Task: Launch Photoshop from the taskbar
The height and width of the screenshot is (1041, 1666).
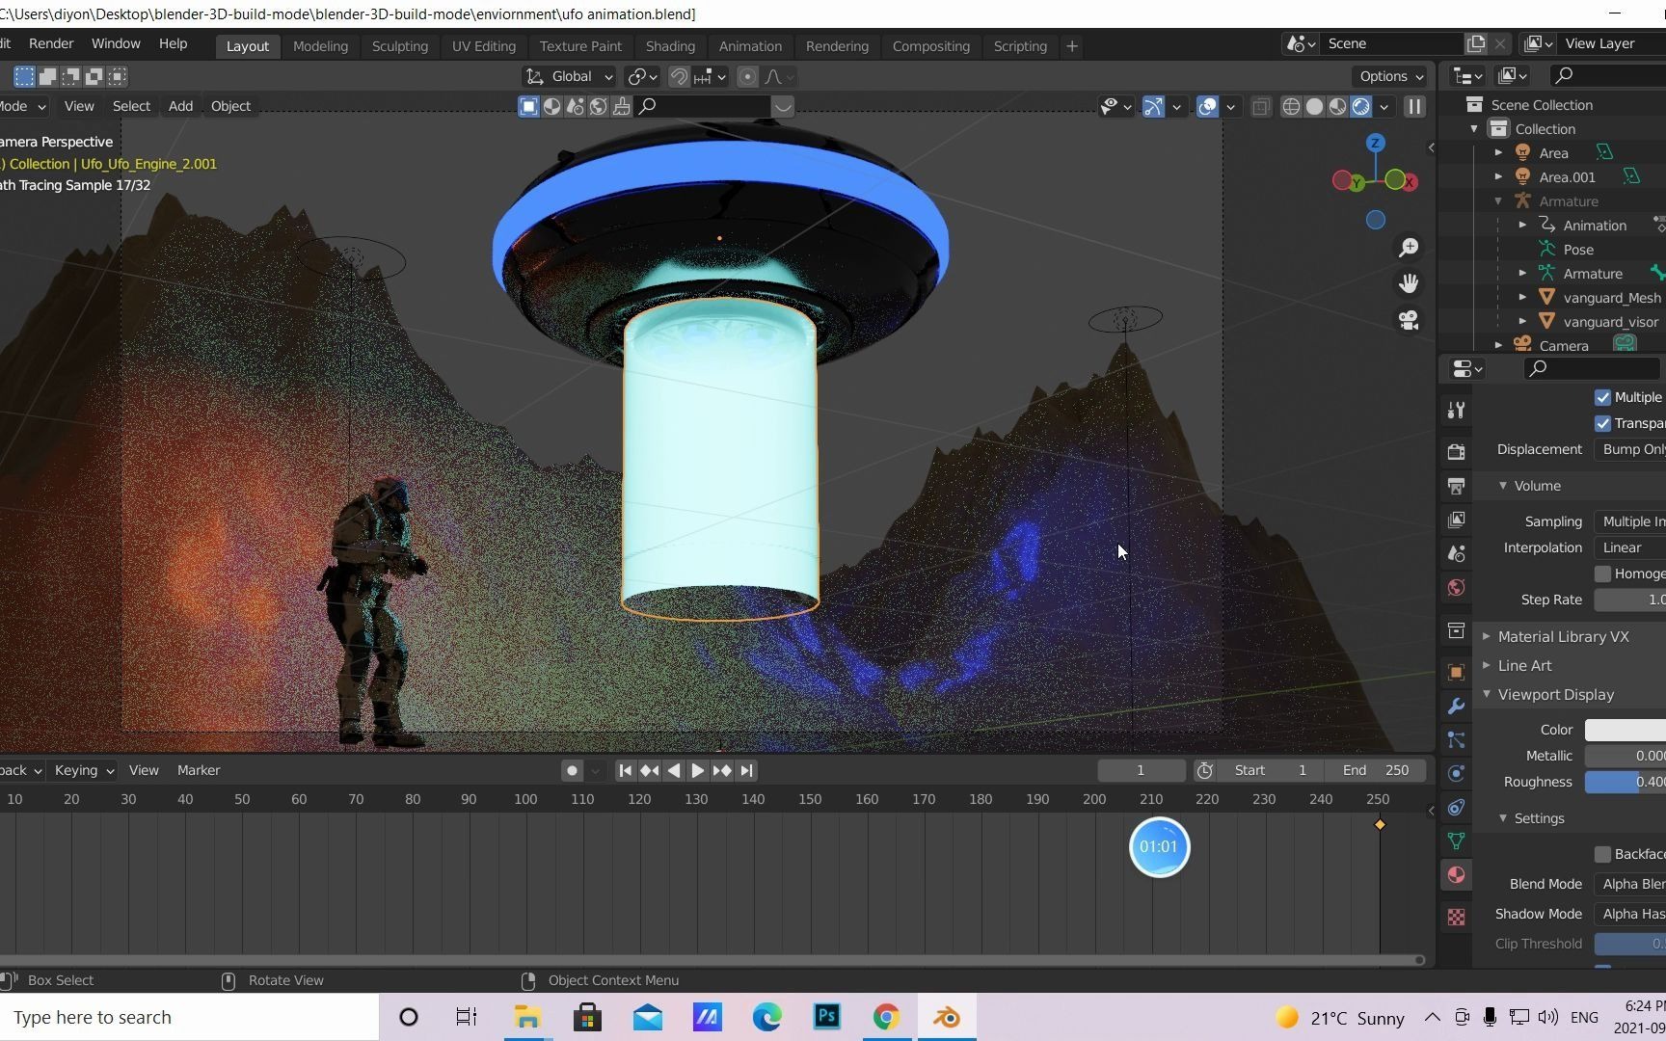Action: tap(827, 1017)
